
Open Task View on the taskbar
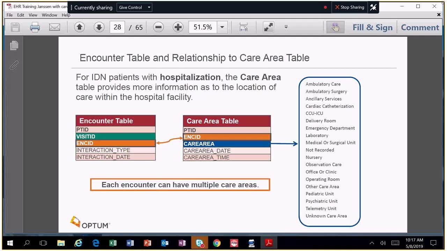[x=43, y=243]
